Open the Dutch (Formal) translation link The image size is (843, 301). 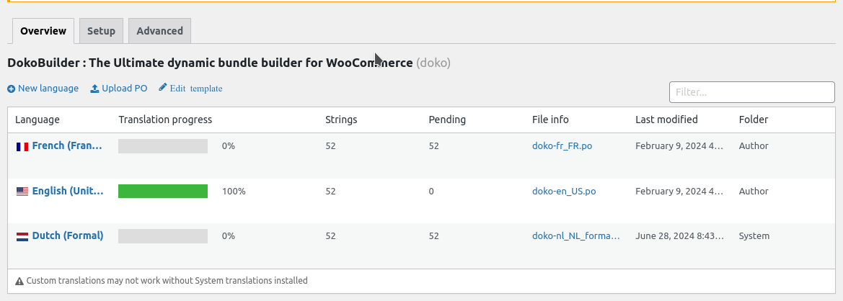(68, 235)
